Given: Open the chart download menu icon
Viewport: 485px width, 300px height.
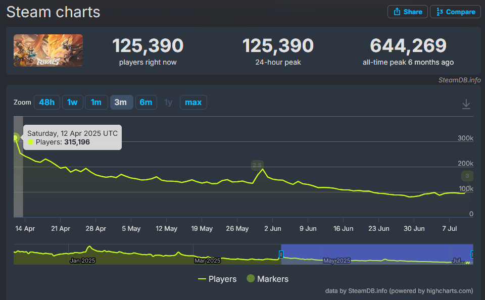Looking at the screenshot, I should click(x=466, y=104).
